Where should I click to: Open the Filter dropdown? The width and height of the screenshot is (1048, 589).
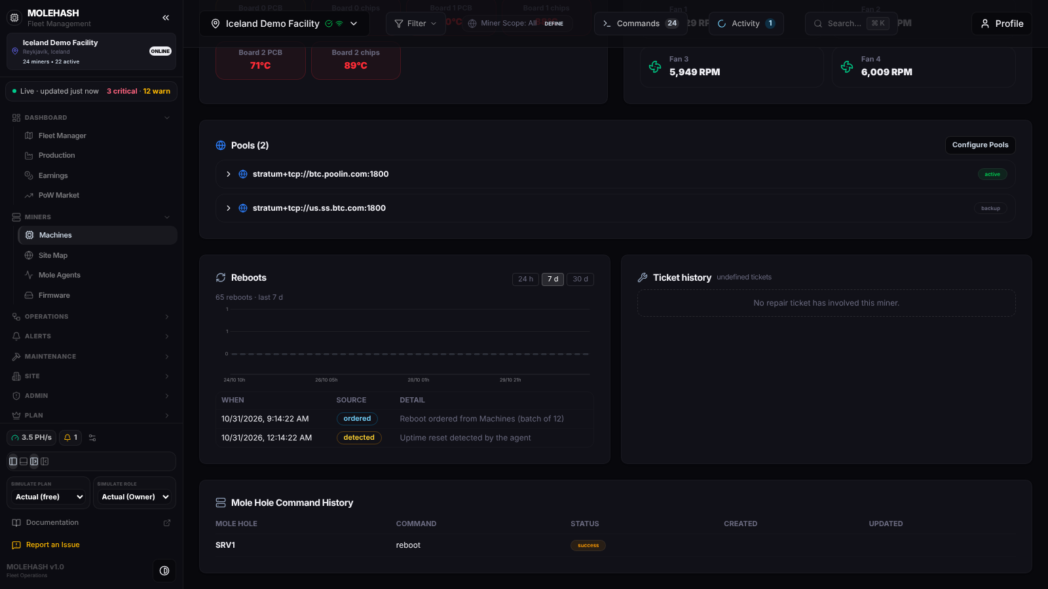click(415, 24)
